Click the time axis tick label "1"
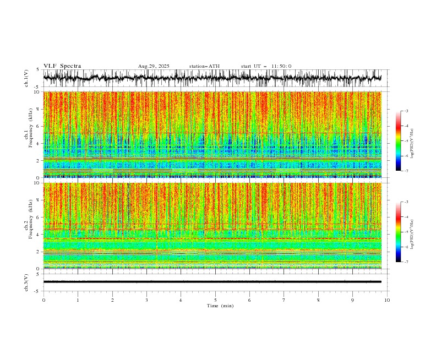 click(78, 300)
